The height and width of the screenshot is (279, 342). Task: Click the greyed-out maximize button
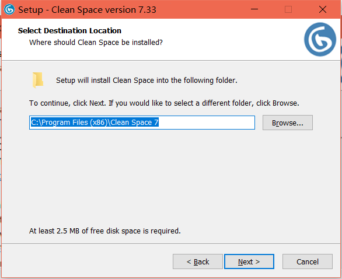click(288, 9)
